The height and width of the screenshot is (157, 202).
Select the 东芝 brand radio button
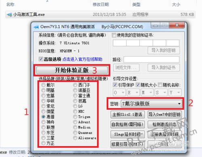coord(43,132)
